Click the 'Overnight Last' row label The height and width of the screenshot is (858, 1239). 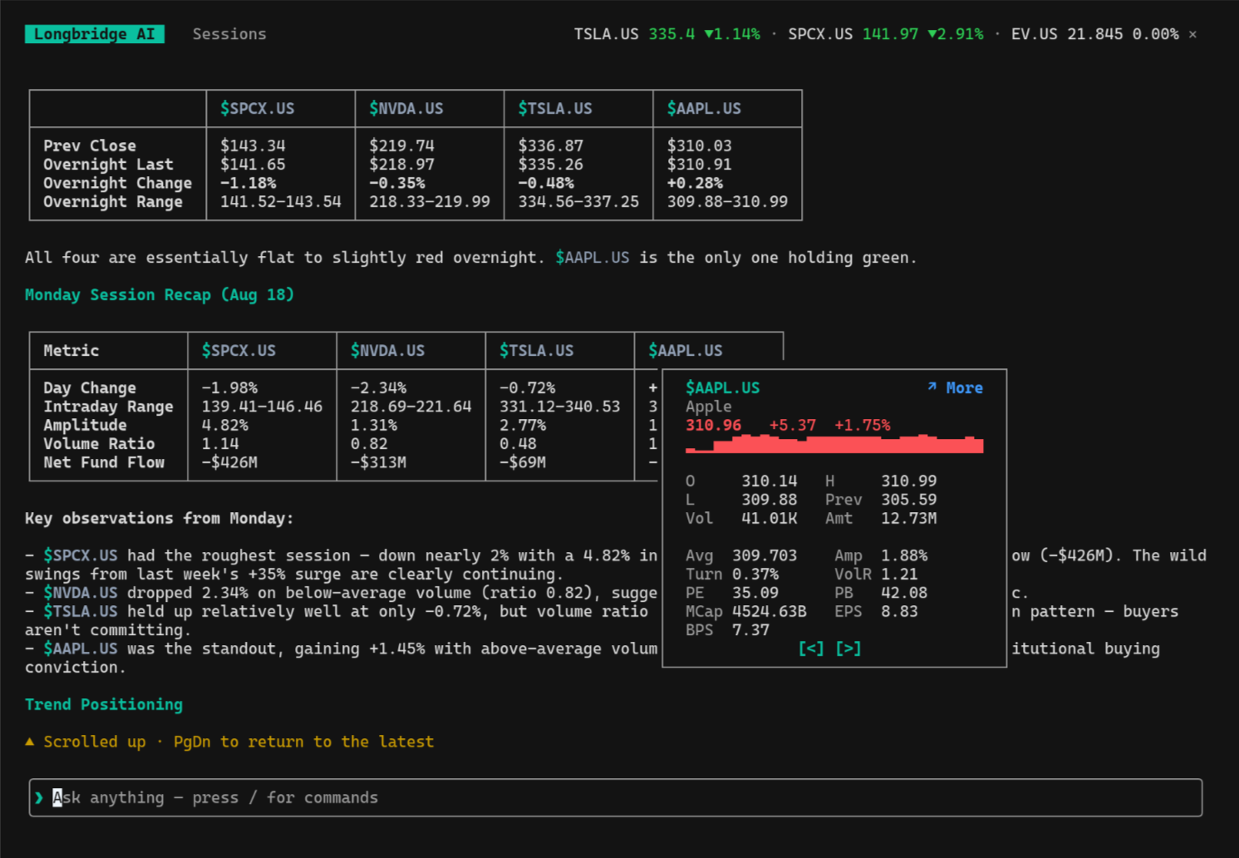tap(108, 165)
